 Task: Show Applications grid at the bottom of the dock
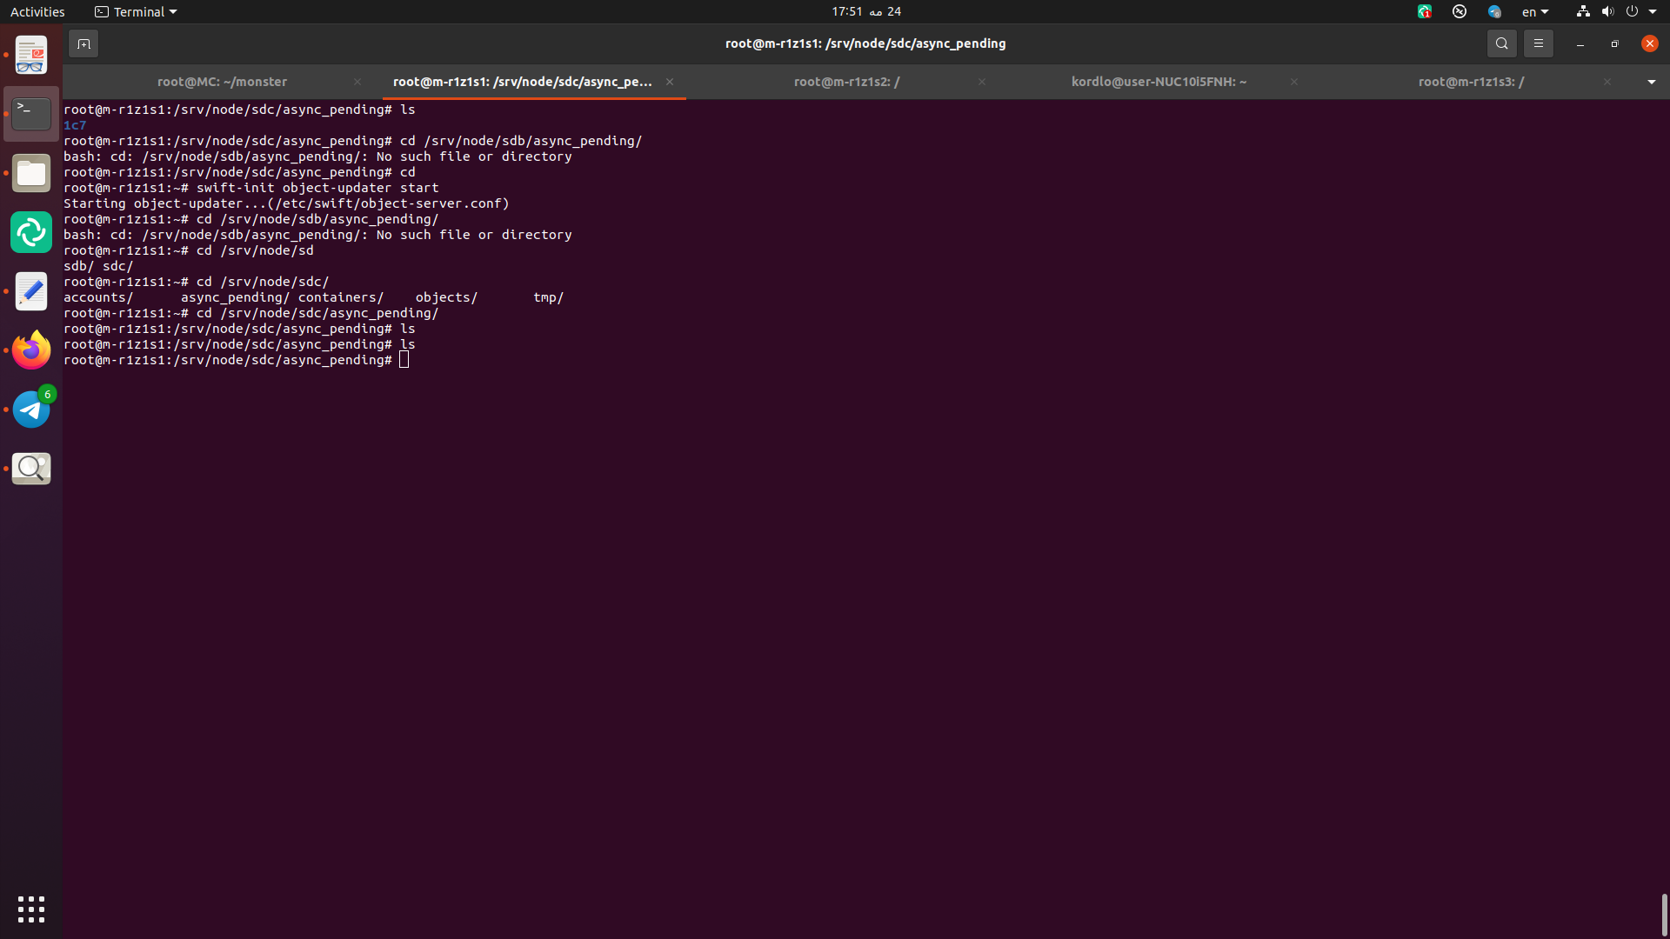(x=31, y=909)
